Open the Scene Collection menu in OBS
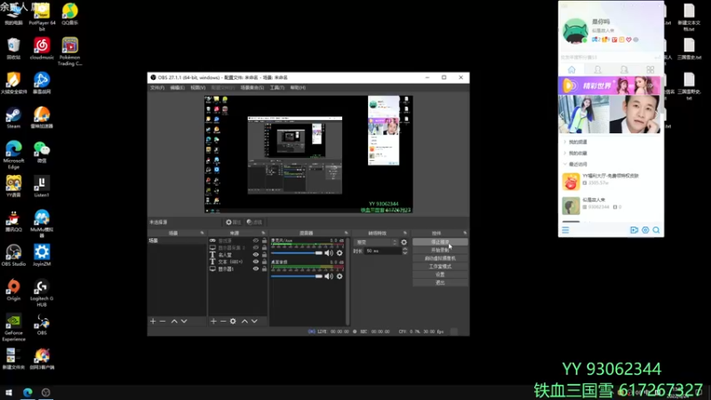The image size is (711, 400). click(252, 87)
